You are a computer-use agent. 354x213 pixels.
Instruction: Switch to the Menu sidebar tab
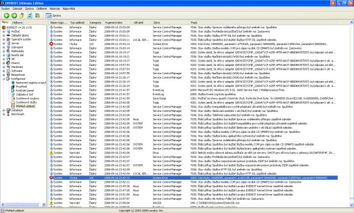pyautogui.click(x=5, y=22)
